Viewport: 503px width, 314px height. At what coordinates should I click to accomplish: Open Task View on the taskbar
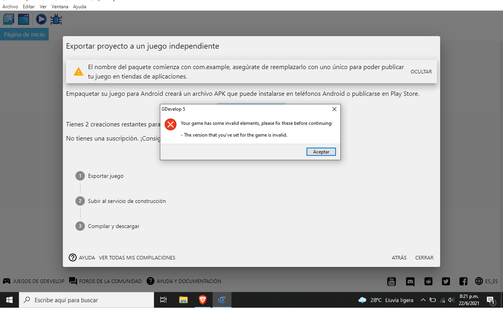tap(163, 300)
